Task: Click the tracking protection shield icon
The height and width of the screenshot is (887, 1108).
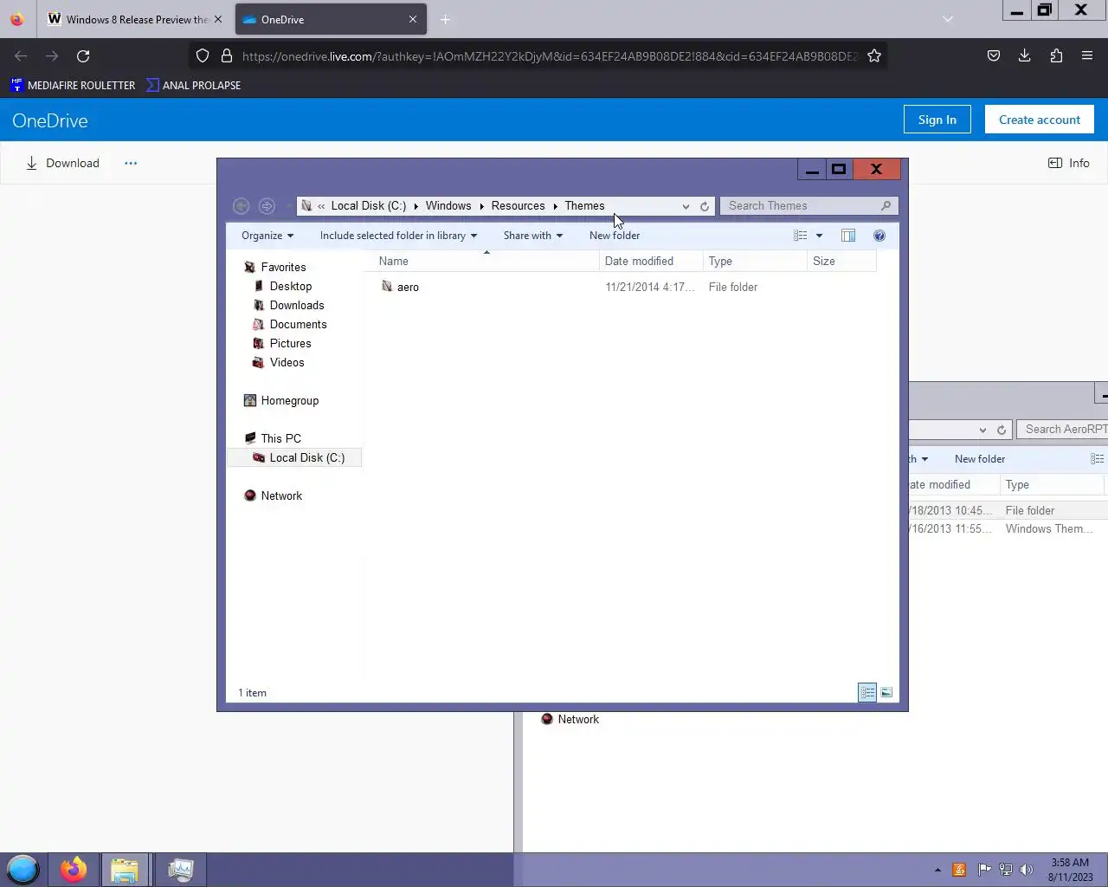Action: click(x=203, y=55)
